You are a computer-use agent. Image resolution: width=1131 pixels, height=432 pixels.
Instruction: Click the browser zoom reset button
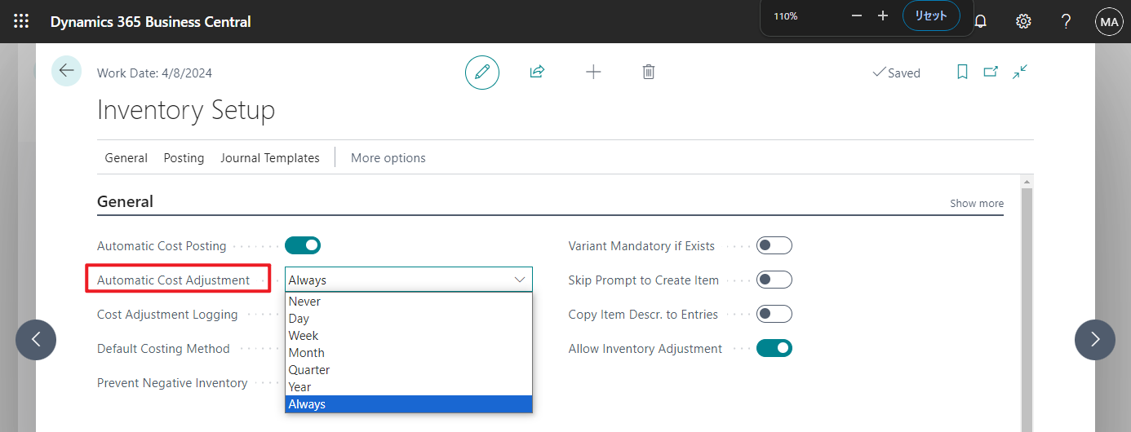point(931,16)
